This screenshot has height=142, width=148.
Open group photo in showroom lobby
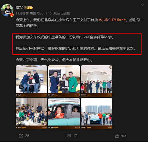pyautogui.click(x=96, y=81)
